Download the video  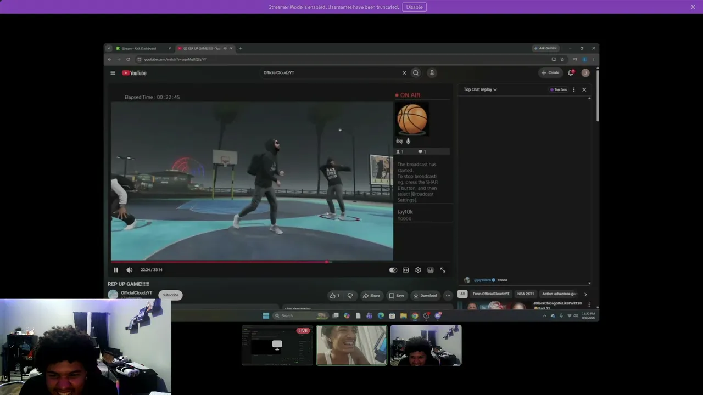coord(425,296)
